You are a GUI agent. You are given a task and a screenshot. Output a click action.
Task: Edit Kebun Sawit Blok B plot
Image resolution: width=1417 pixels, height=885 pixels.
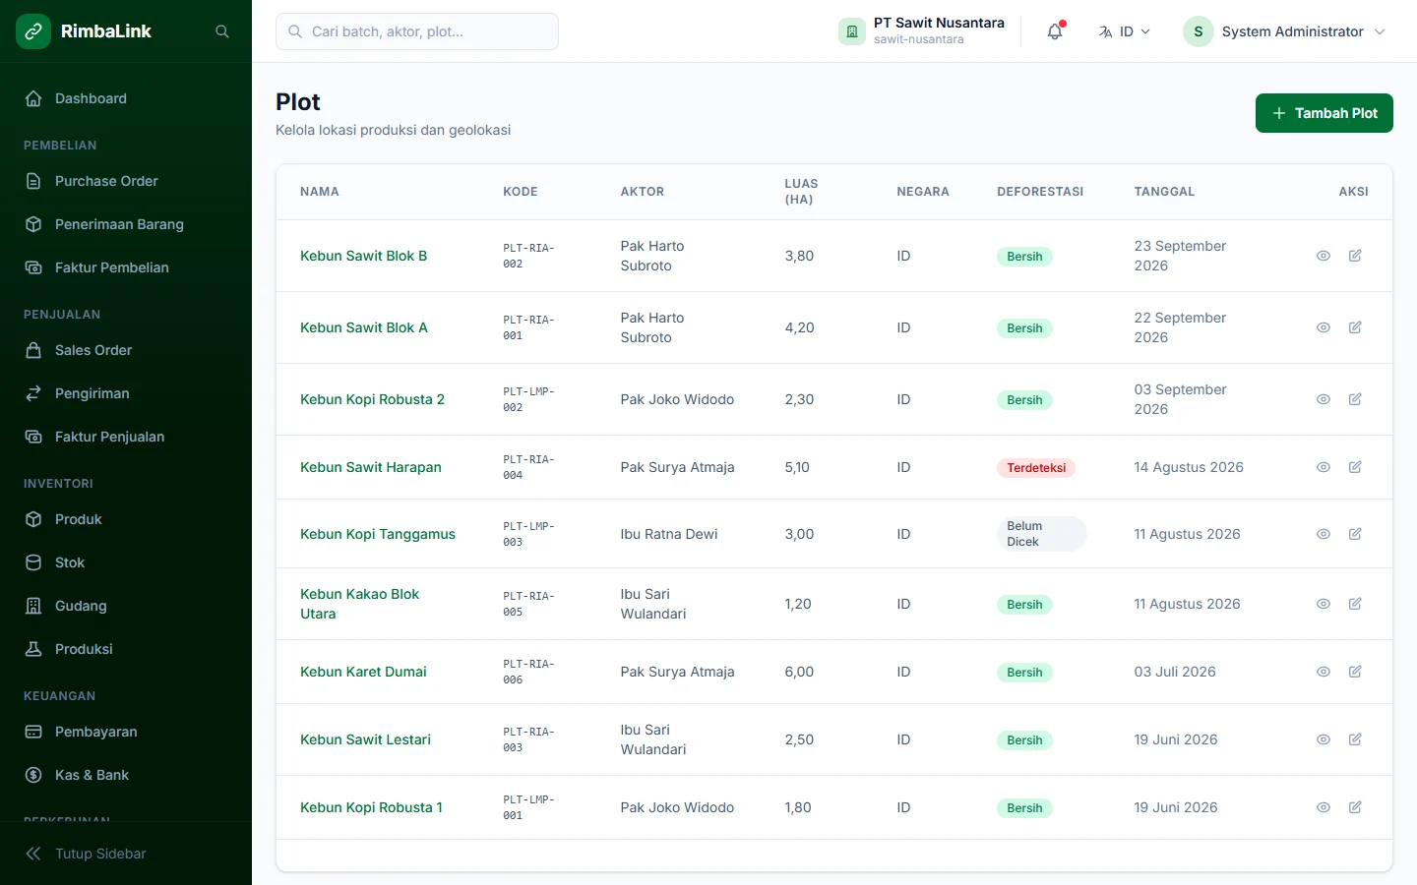(x=1355, y=256)
